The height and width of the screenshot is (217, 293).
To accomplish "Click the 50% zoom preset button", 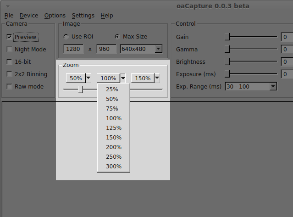I will click(76, 78).
